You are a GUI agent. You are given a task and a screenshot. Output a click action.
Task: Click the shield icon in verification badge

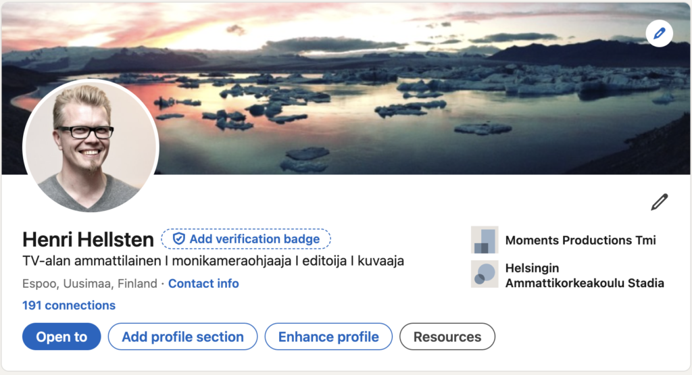click(x=179, y=239)
